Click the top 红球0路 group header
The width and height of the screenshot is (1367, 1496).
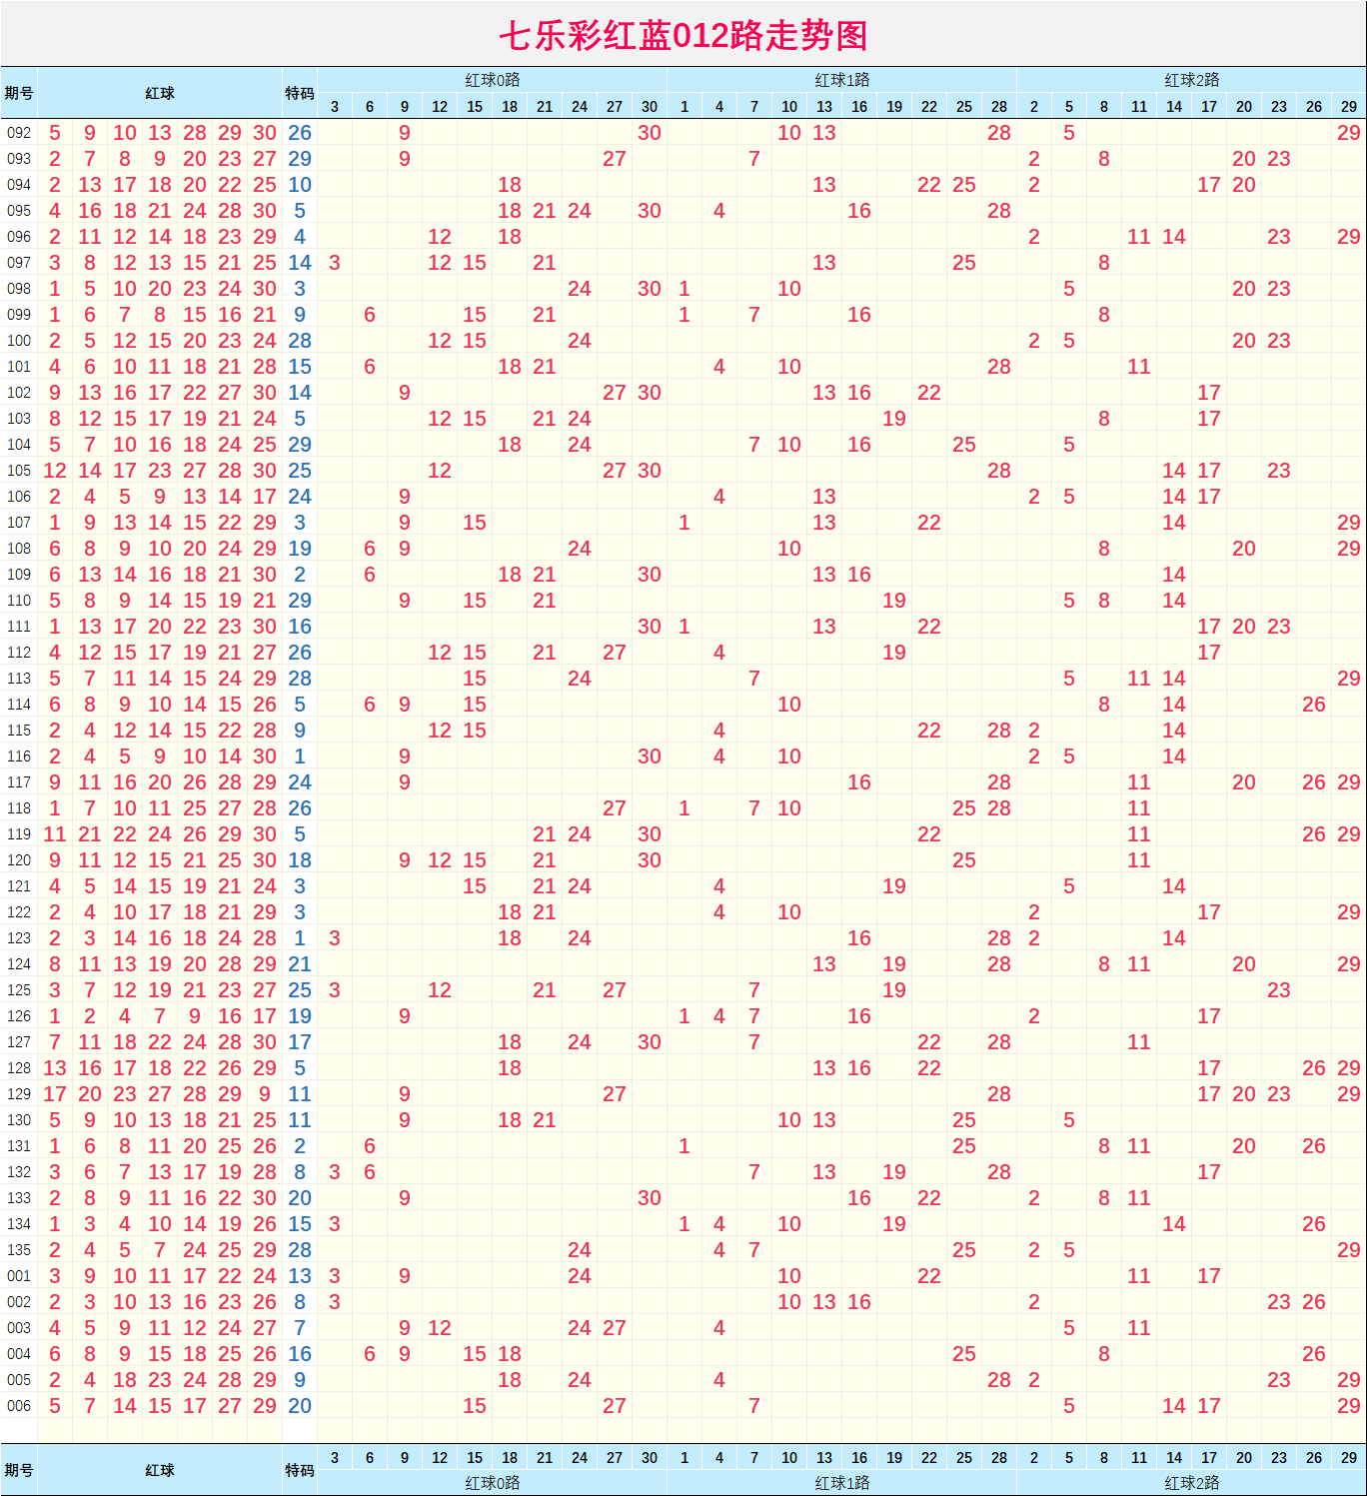click(x=493, y=80)
